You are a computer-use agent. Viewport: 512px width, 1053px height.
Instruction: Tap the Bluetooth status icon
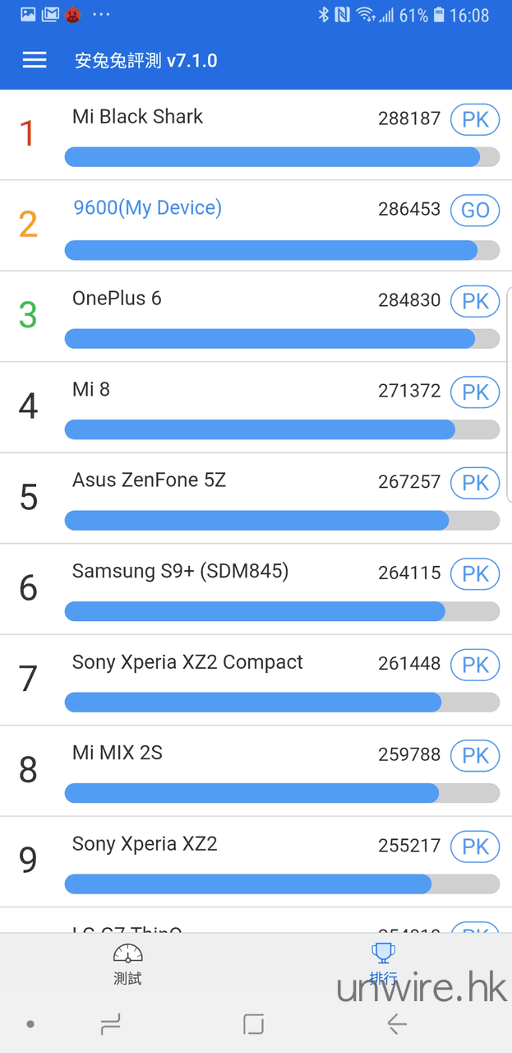(x=324, y=15)
